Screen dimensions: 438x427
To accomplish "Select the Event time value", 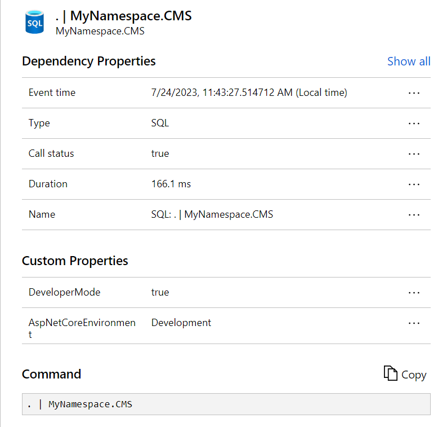I will pos(249,93).
